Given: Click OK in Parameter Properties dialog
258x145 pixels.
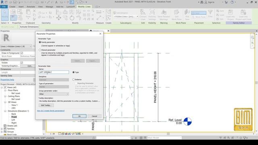Looking at the screenshot, I should point(79,116).
